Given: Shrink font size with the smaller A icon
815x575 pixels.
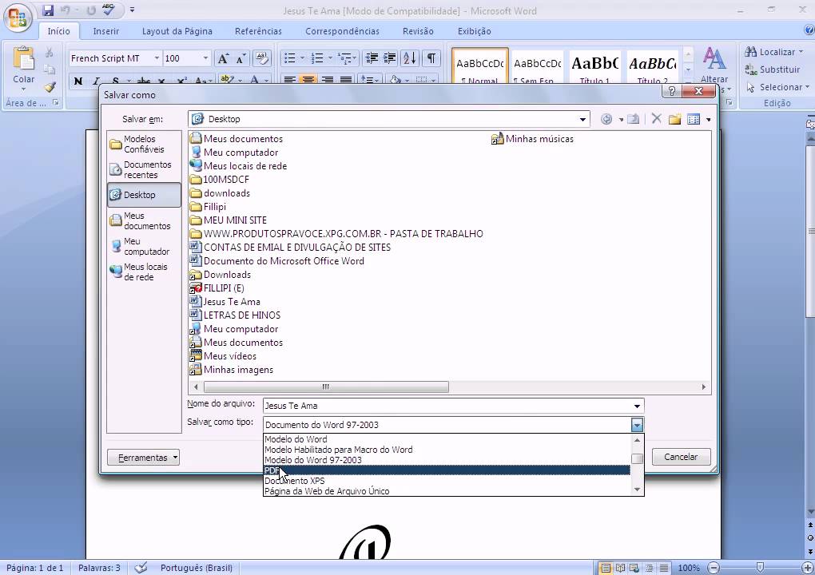Looking at the screenshot, I should tap(241, 58).
